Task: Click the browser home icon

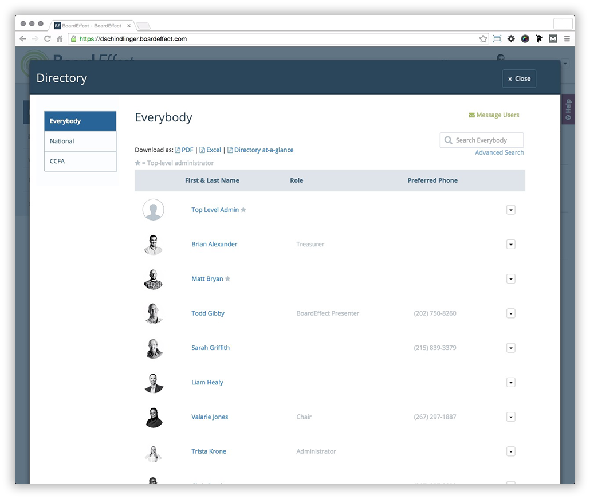Action: click(x=60, y=39)
